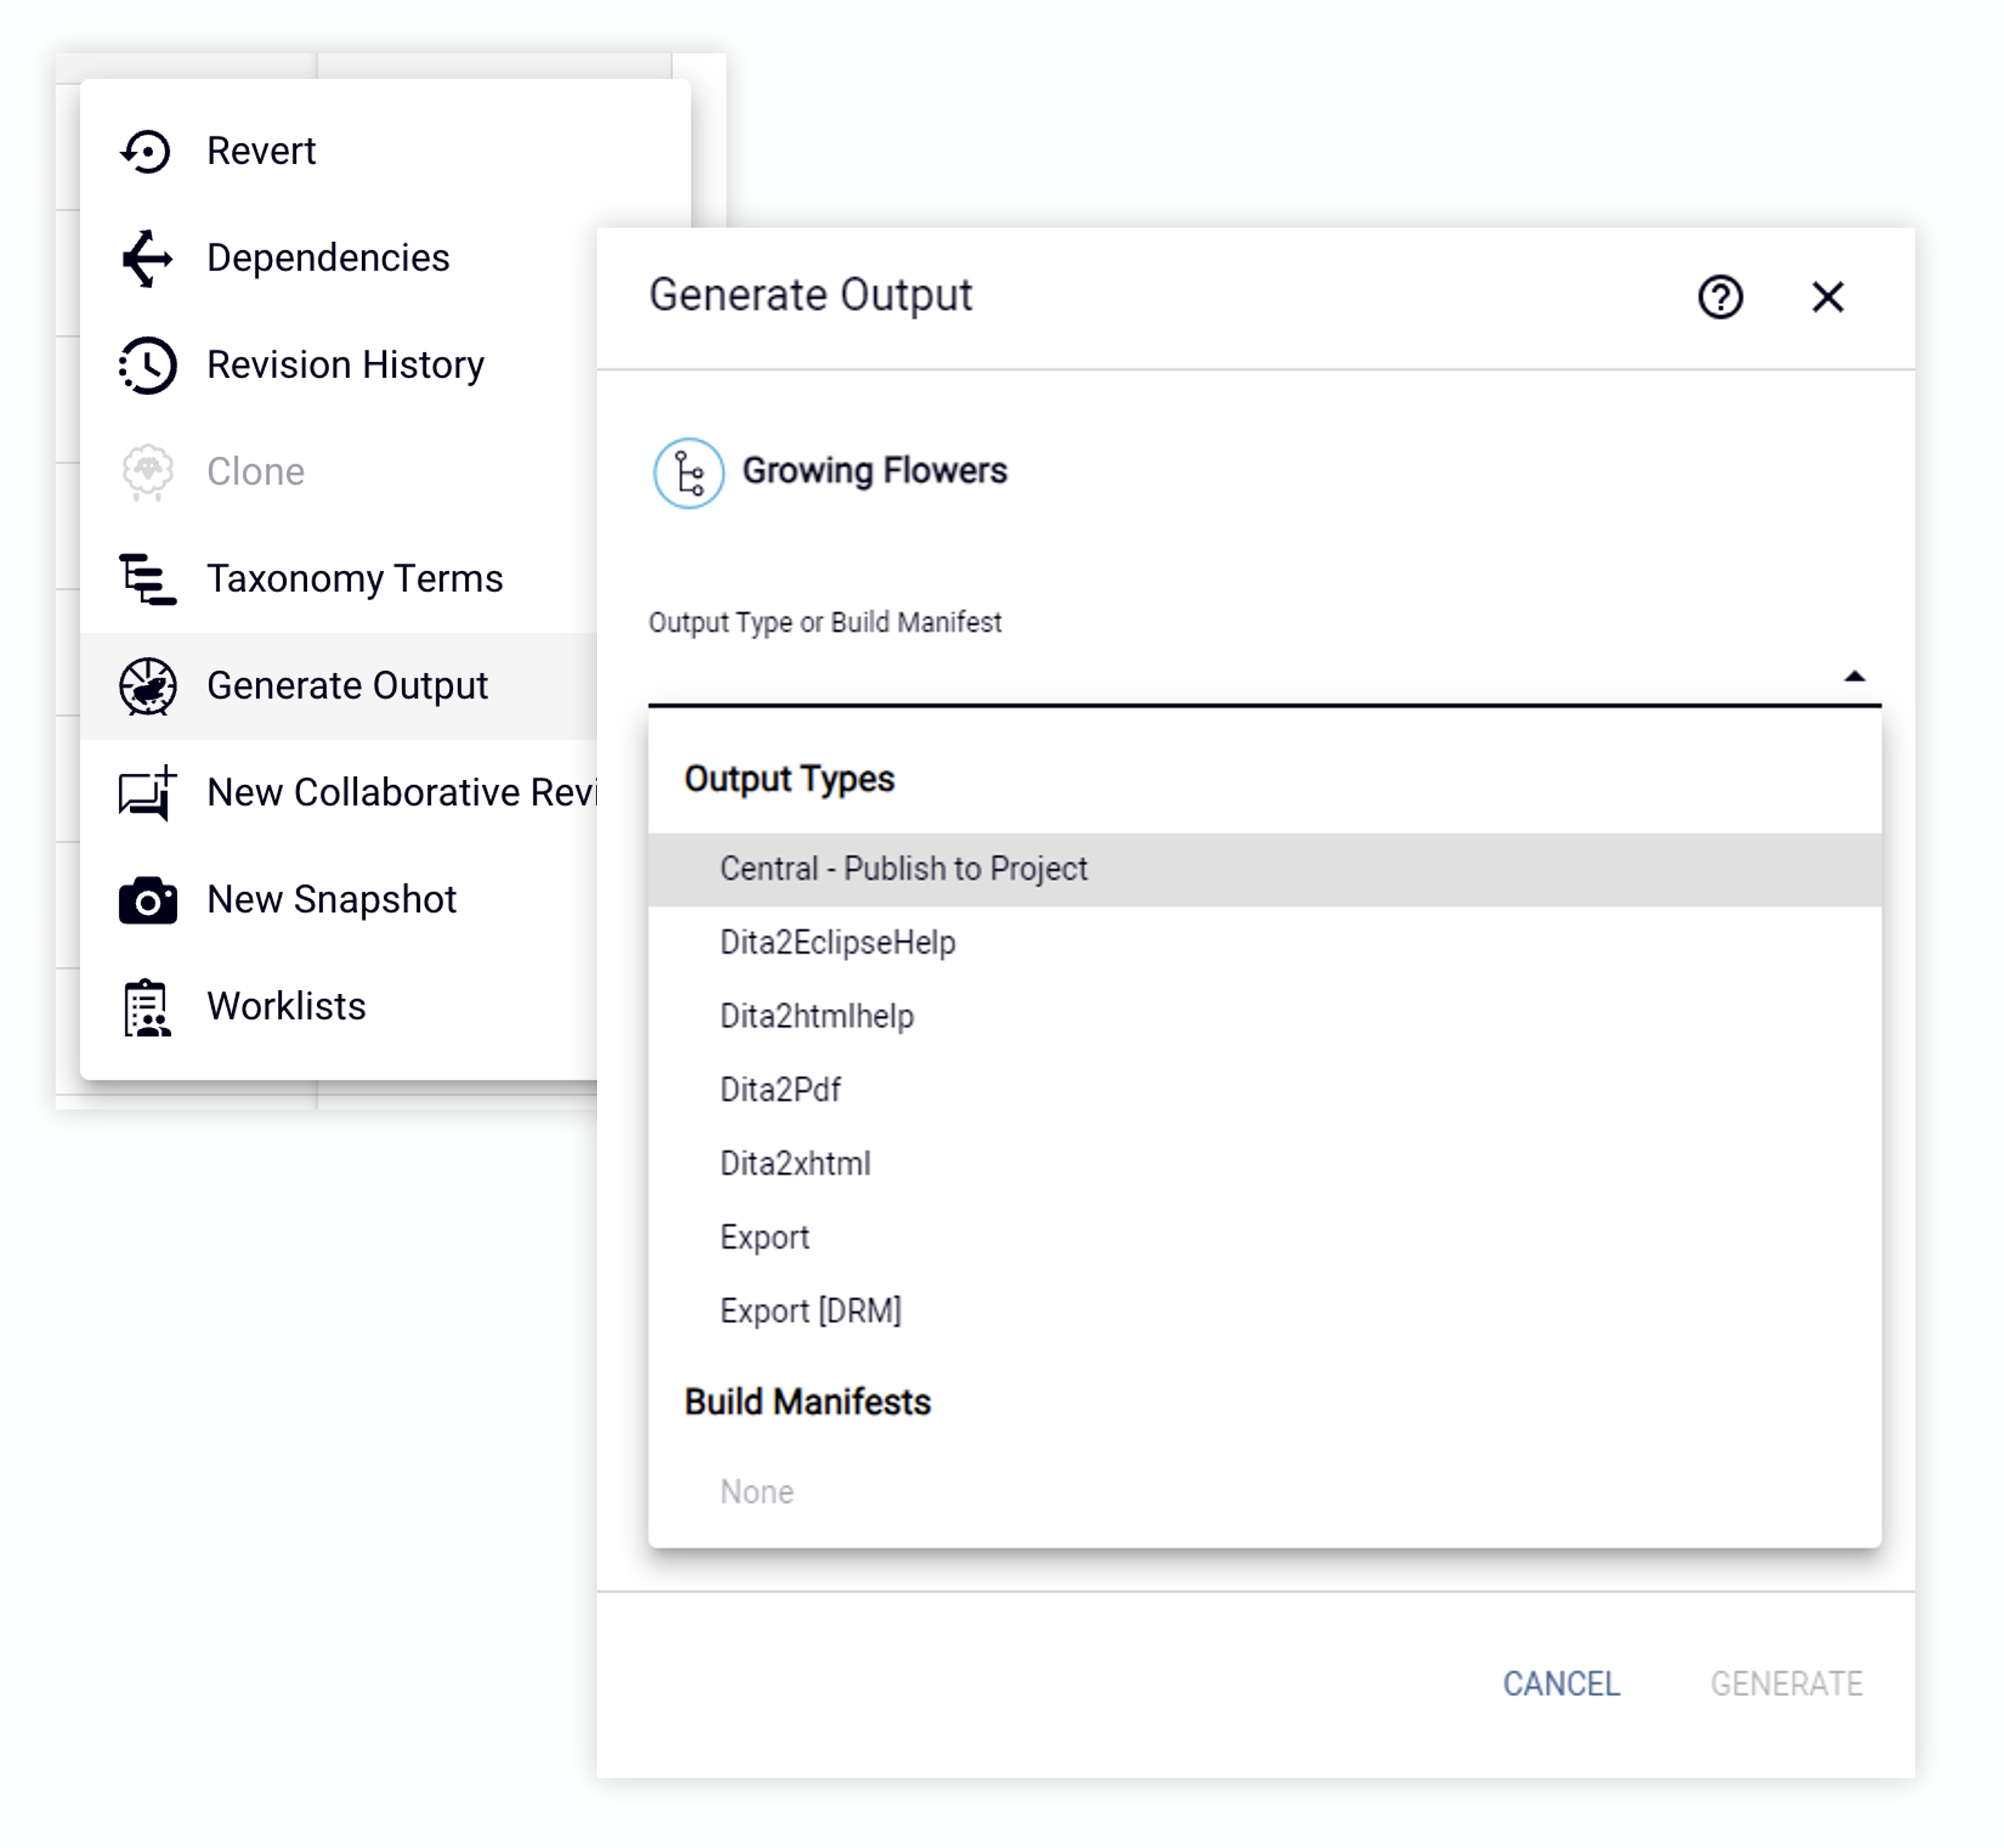Click the None build manifest entry
2004x1848 pixels.
tap(1264, 1492)
